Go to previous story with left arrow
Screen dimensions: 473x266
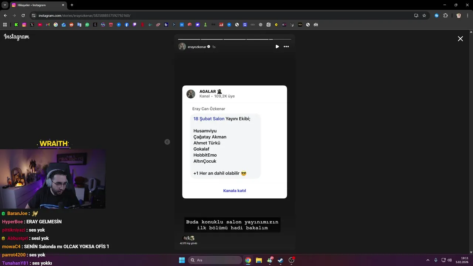coord(167,142)
